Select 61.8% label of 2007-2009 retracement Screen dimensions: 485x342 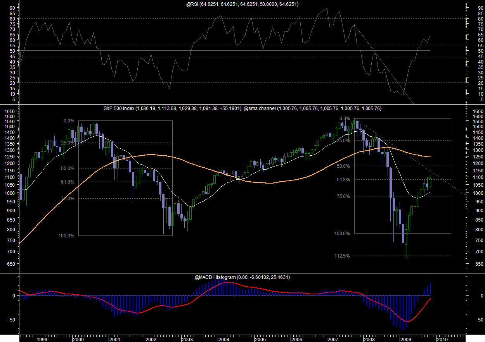[x=343, y=180]
